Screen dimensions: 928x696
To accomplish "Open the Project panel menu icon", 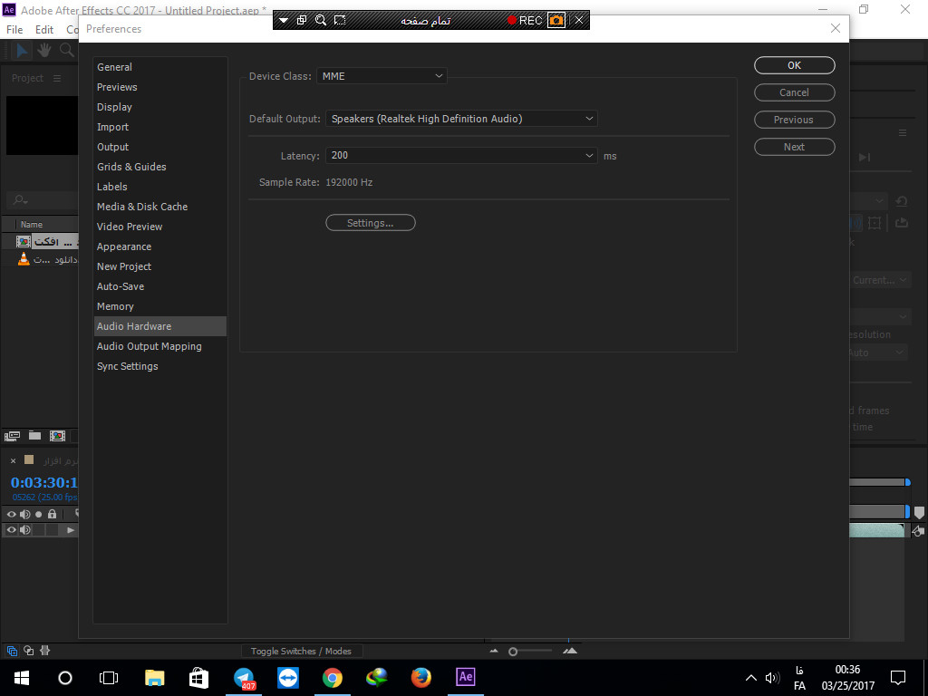I will (x=57, y=78).
